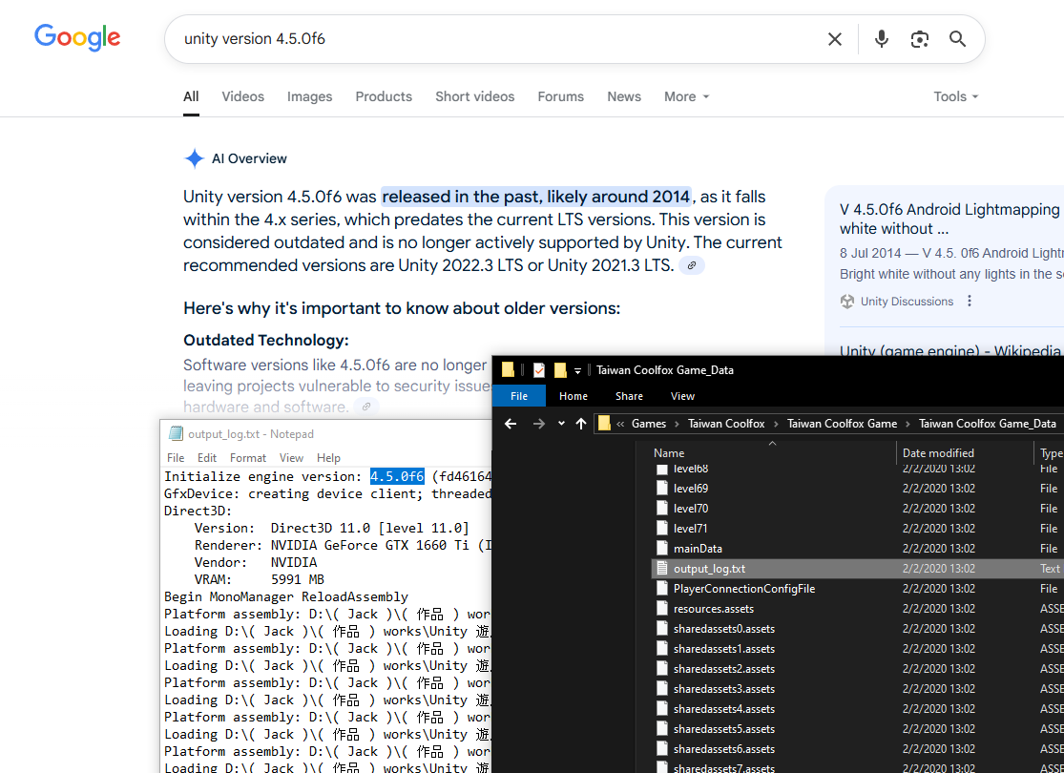Image resolution: width=1064 pixels, height=773 pixels.
Task: Click the Explorer title bar folder icon
Action: click(x=508, y=370)
